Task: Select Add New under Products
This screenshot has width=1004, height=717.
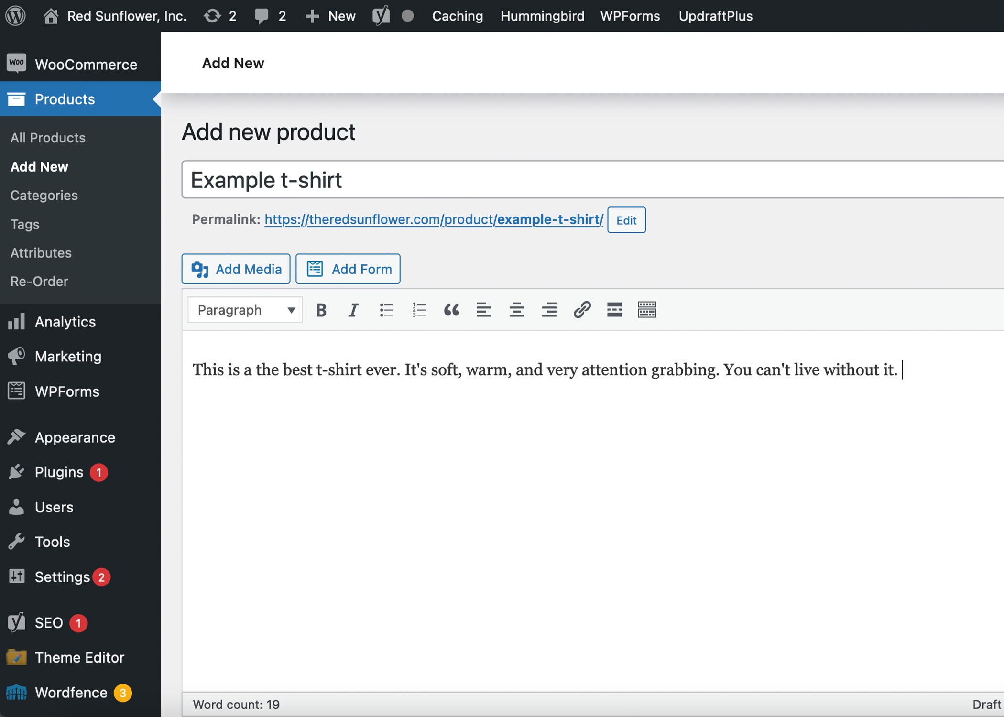Action: click(x=39, y=166)
